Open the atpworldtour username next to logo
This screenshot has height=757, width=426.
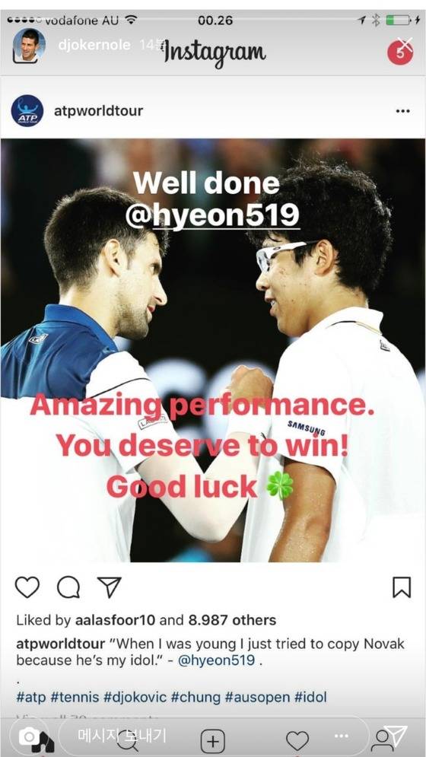[x=99, y=110]
